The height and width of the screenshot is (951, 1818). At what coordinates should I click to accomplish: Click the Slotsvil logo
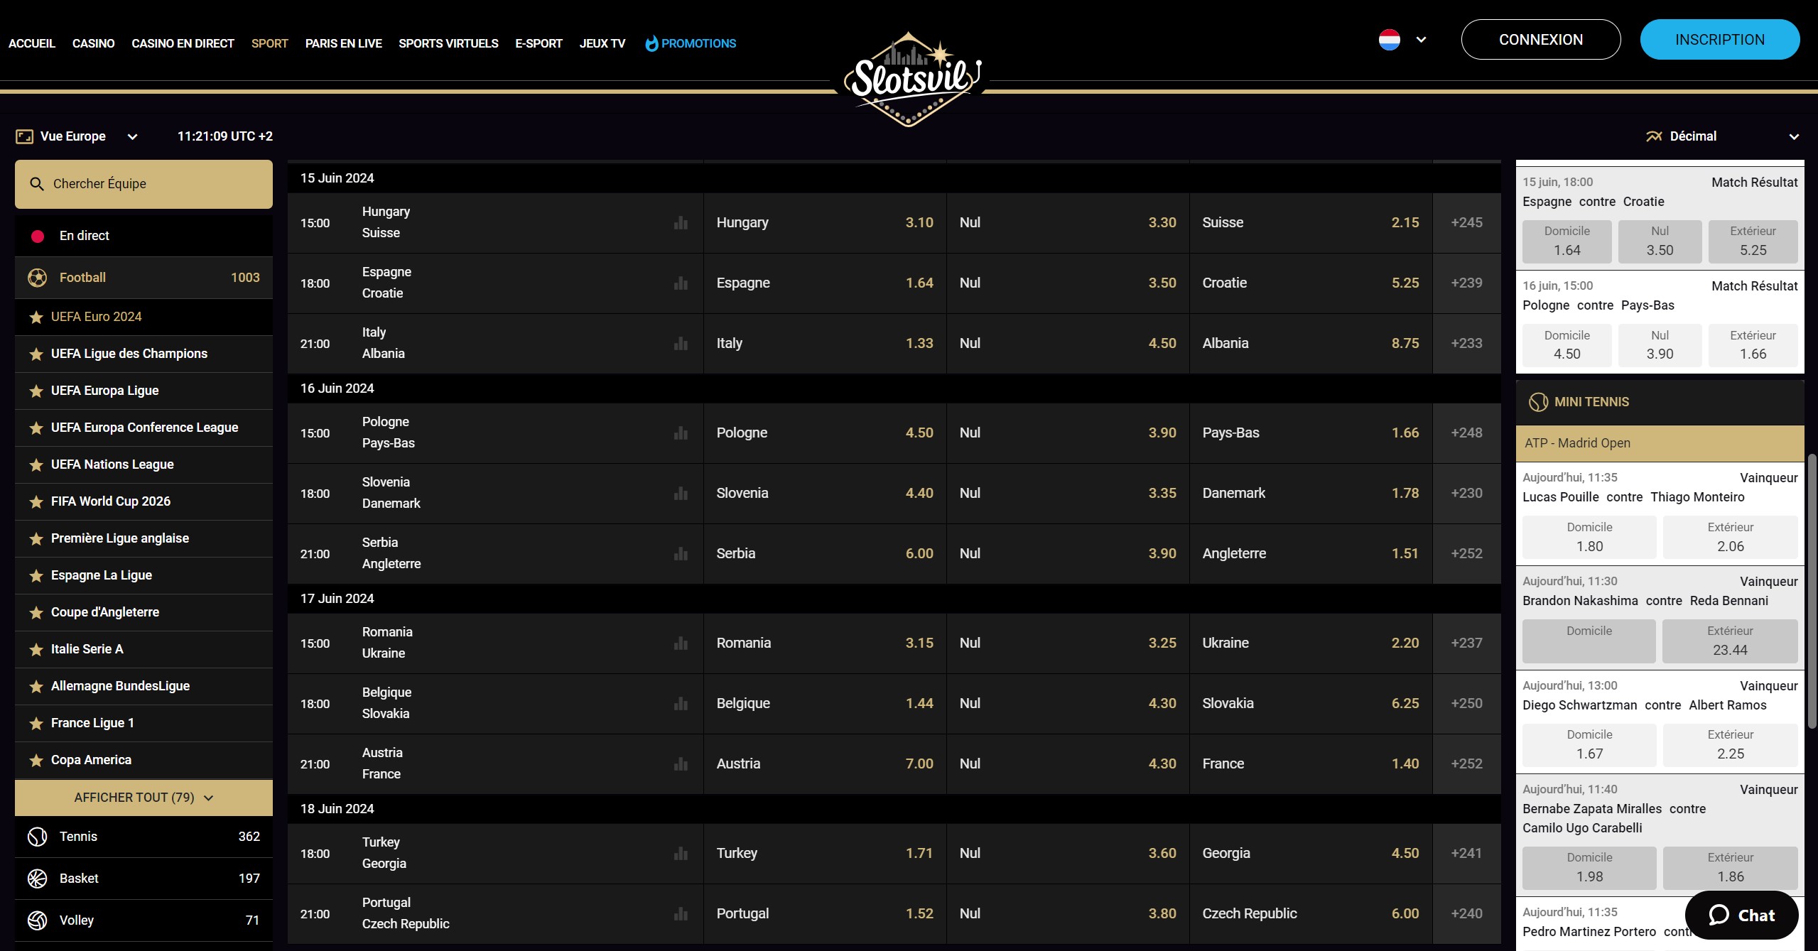tap(909, 80)
